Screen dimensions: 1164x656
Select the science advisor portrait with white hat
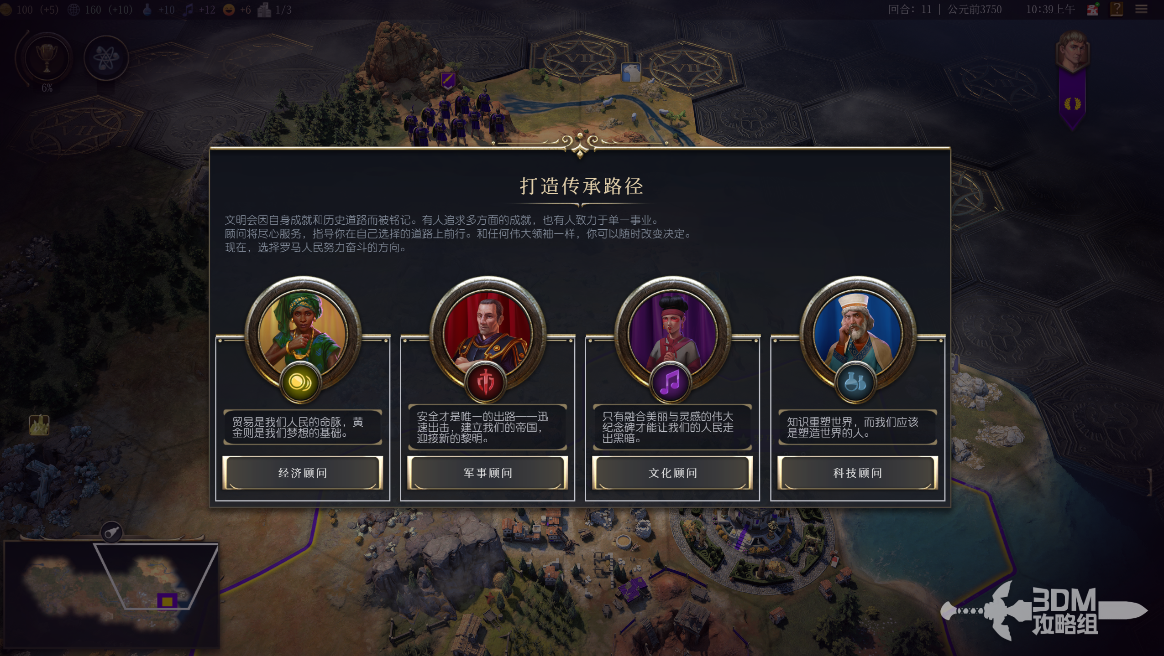(x=857, y=333)
